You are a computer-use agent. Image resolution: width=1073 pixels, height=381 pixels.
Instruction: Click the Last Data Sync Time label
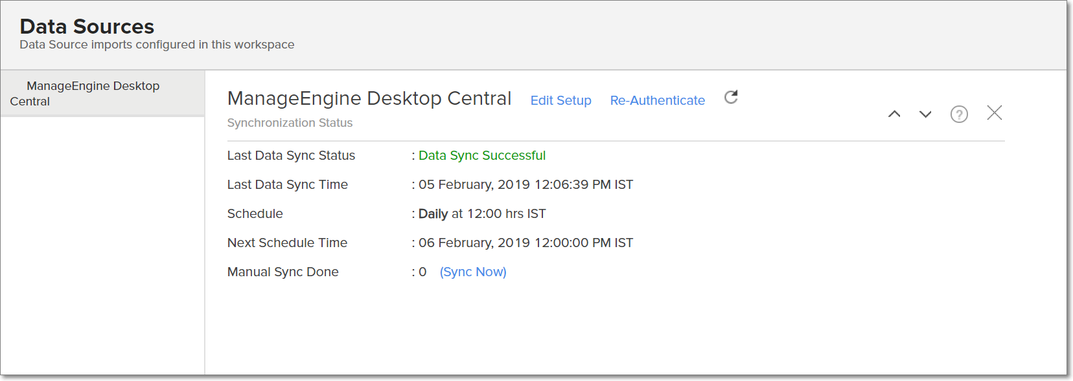287,184
